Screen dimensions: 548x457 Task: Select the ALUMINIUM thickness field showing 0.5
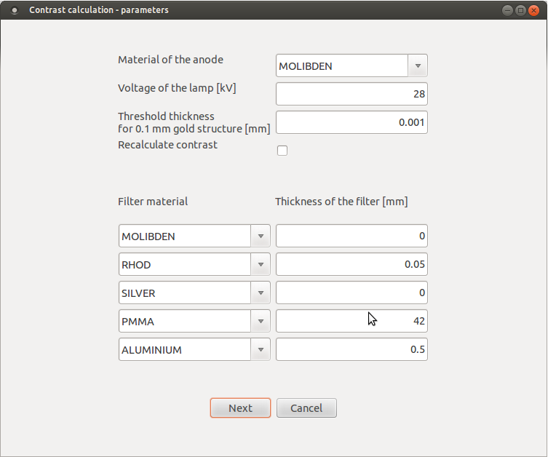click(x=352, y=350)
